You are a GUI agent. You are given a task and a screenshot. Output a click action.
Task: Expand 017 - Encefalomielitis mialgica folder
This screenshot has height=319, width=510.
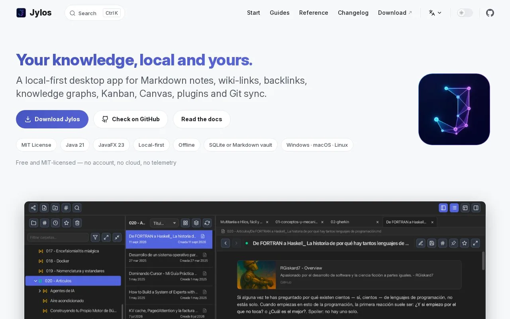point(41,251)
